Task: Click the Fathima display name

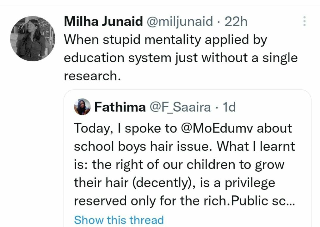Action: coord(120,107)
